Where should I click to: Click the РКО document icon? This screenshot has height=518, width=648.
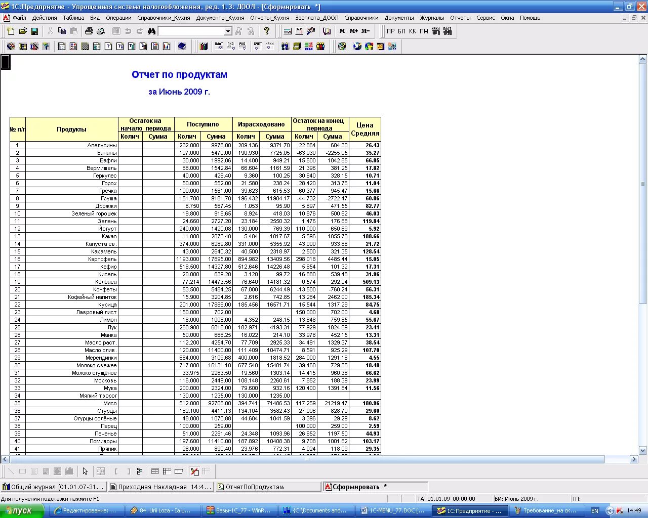tap(242, 47)
